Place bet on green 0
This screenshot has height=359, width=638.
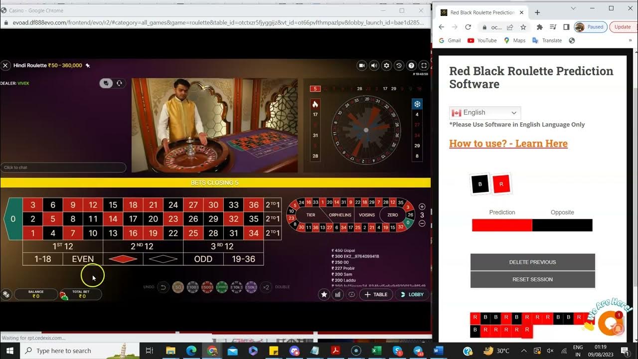pos(13,218)
